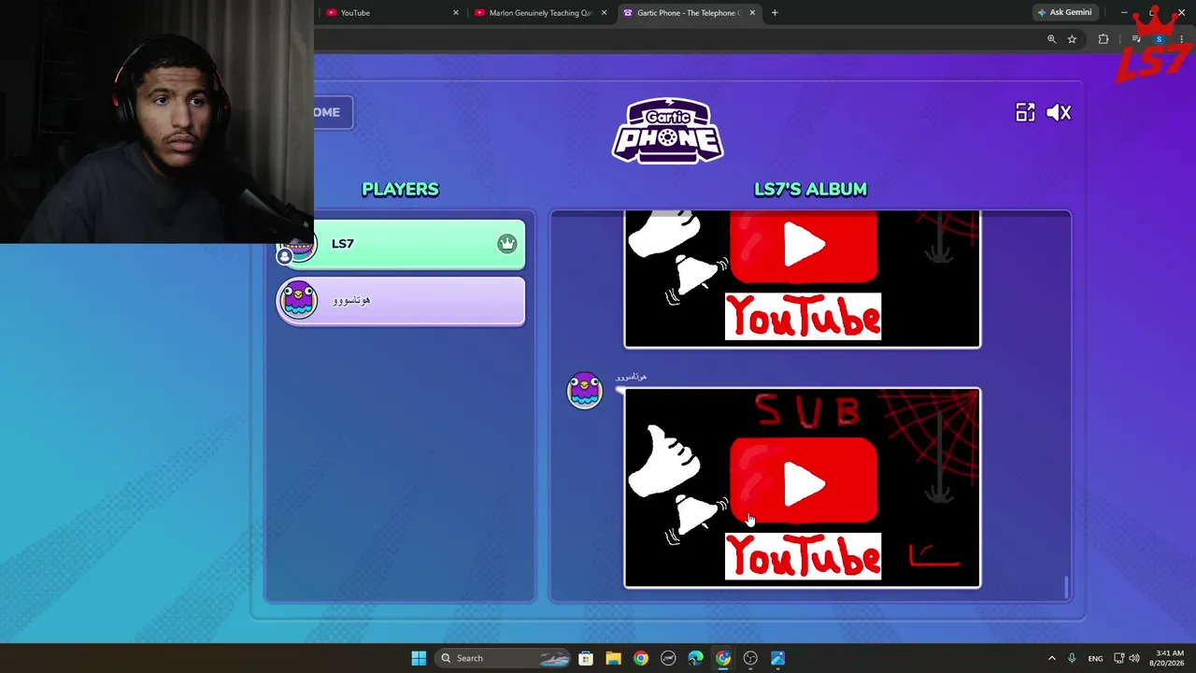Screen dimensions: 1196x673
Task: Open File Explorer from the taskbar
Action: point(613,658)
